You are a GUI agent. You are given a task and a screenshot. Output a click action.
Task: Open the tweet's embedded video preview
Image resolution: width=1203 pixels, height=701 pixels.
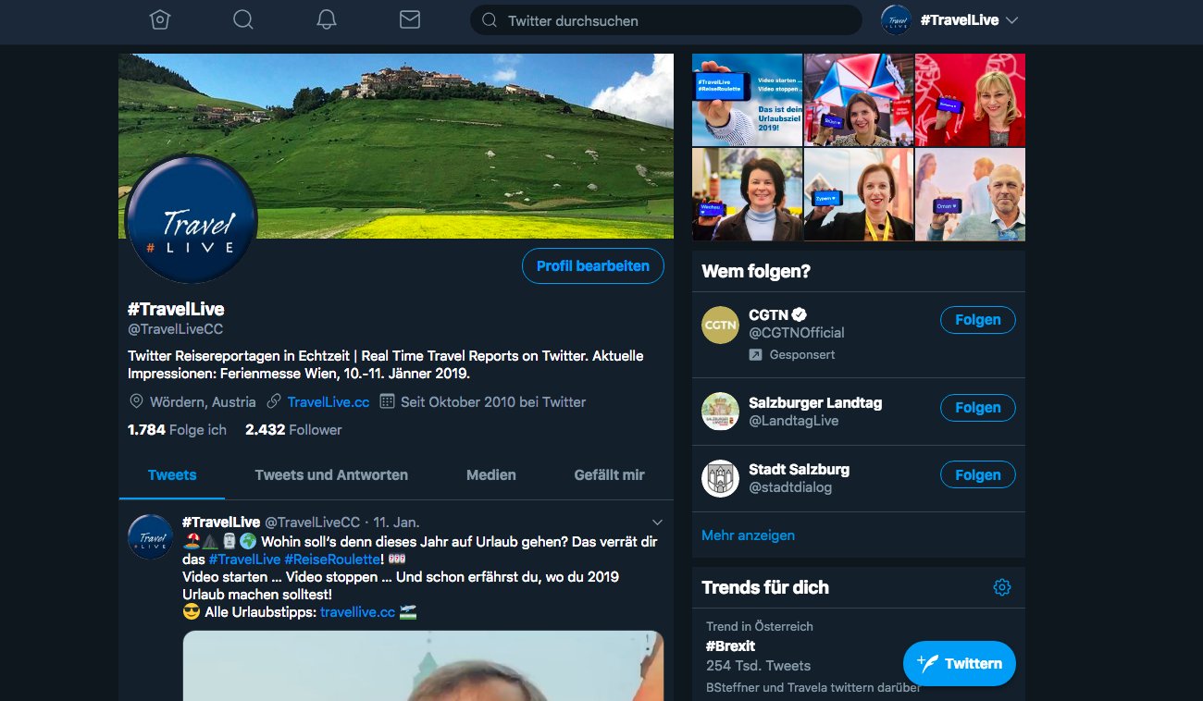tap(423, 666)
